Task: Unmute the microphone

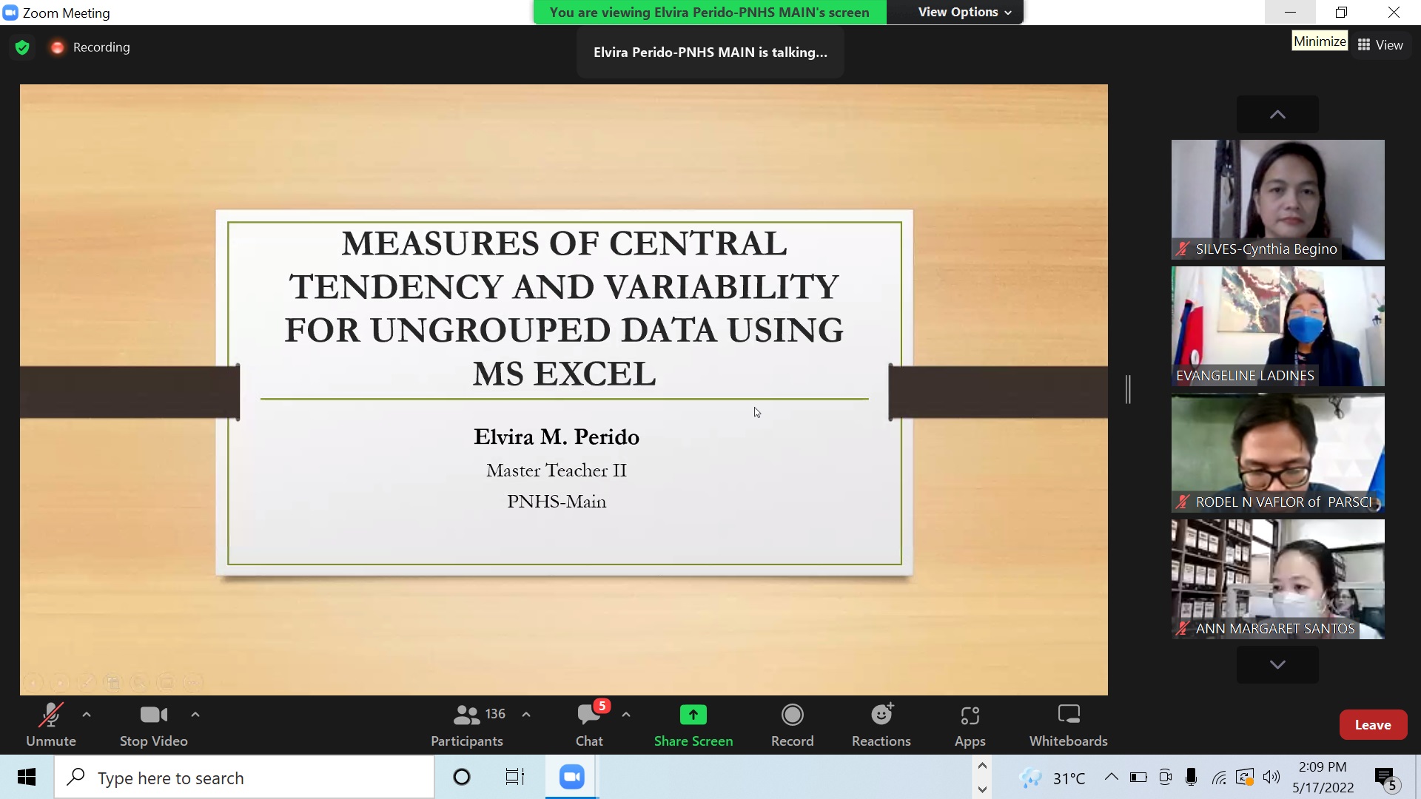Action: click(51, 724)
